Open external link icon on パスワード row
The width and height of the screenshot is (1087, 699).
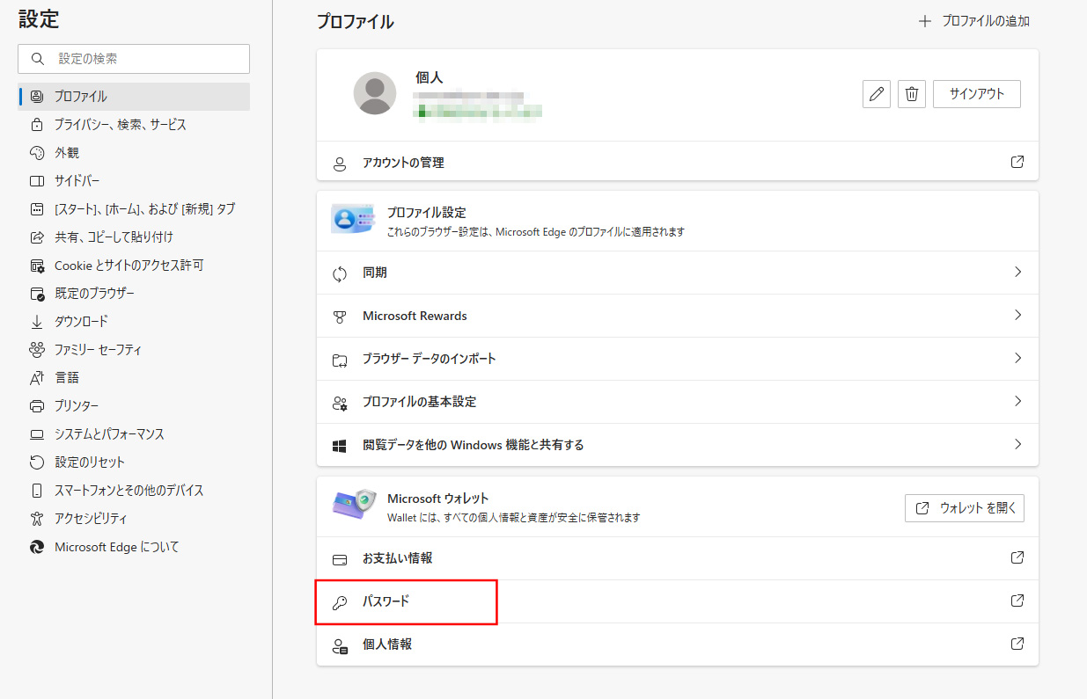(1017, 601)
